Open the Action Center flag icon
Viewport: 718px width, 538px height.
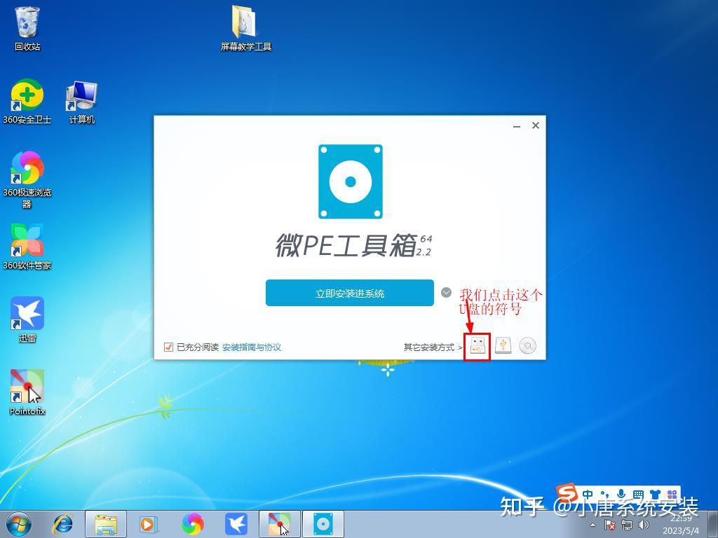tap(610, 525)
